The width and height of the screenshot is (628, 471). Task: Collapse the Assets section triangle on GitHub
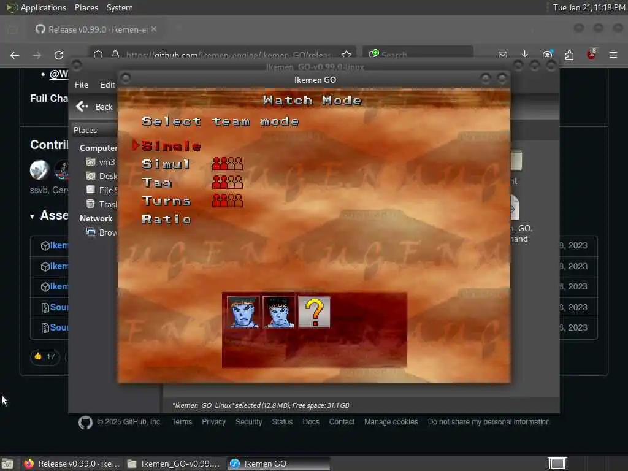(x=32, y=216)
